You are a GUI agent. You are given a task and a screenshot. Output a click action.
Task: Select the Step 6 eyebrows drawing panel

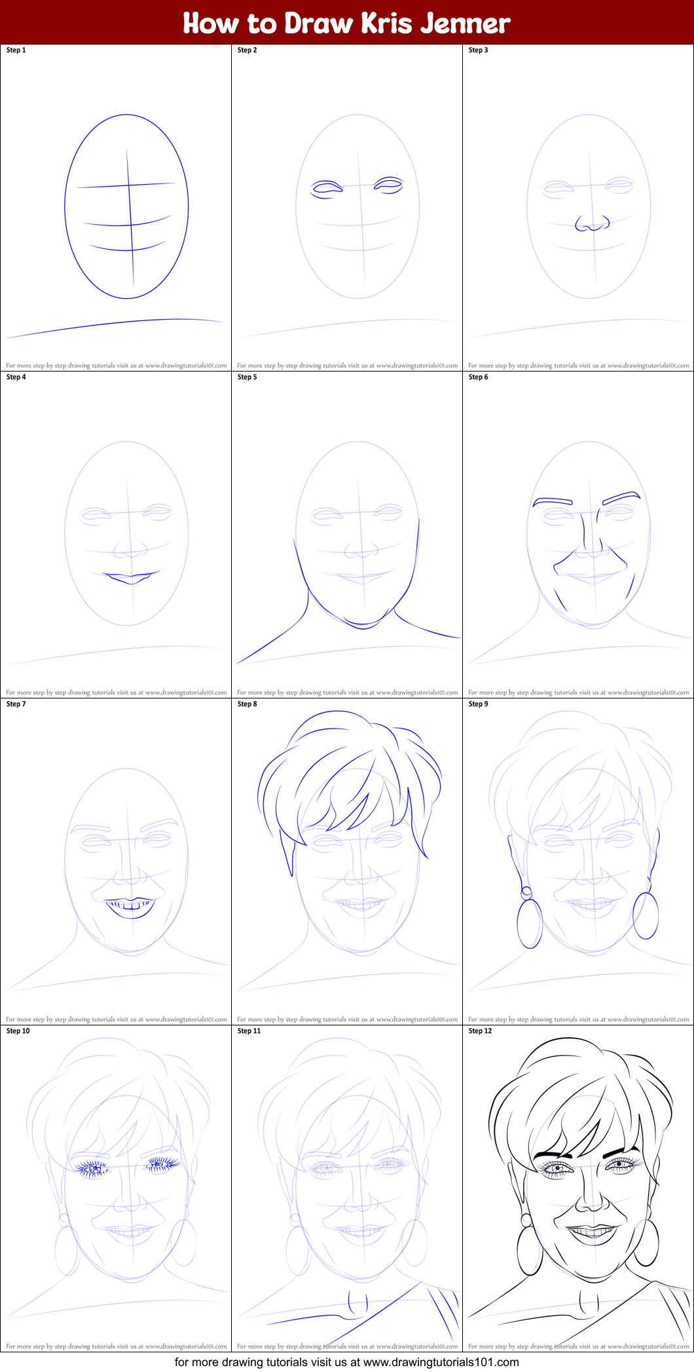coord(578,535)
